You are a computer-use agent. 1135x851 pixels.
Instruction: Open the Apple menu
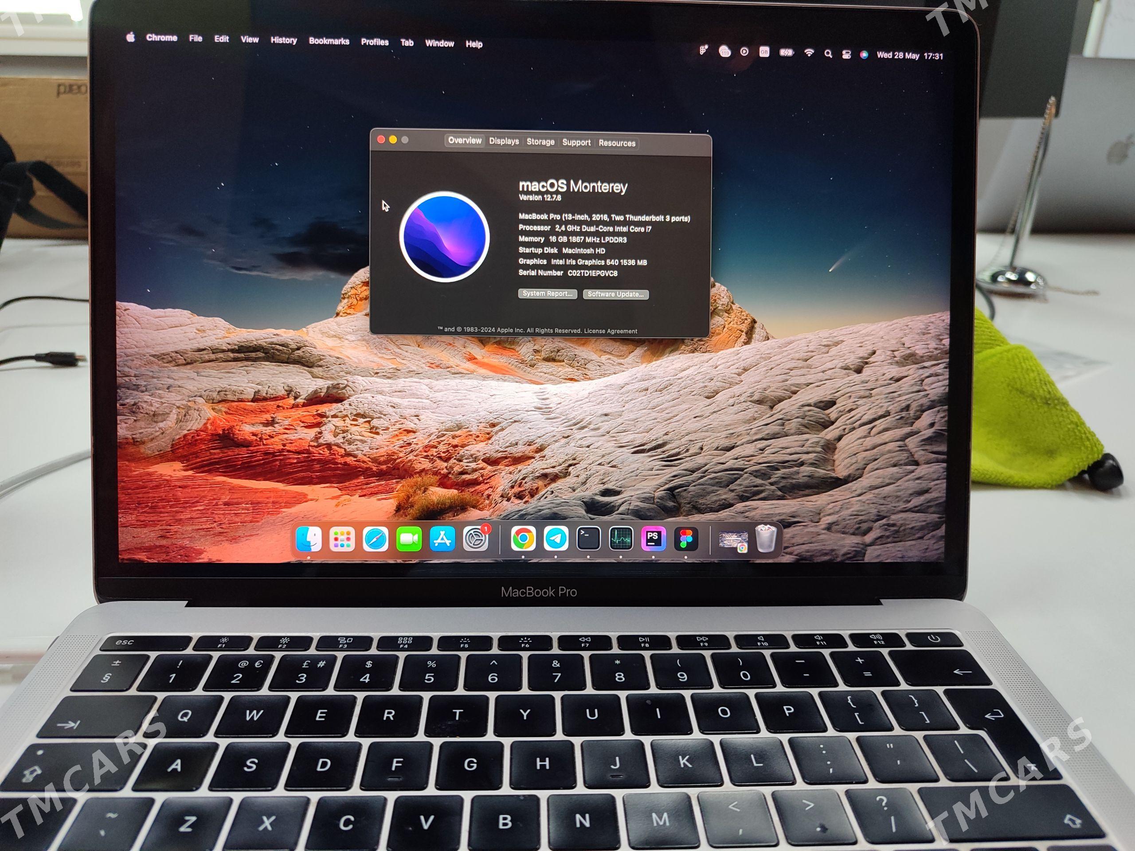(x=131, y=37)
